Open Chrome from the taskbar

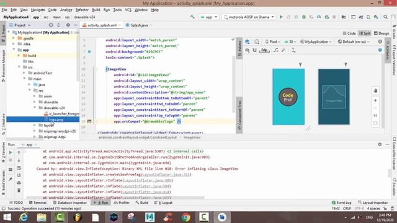(x=186, y=217)
